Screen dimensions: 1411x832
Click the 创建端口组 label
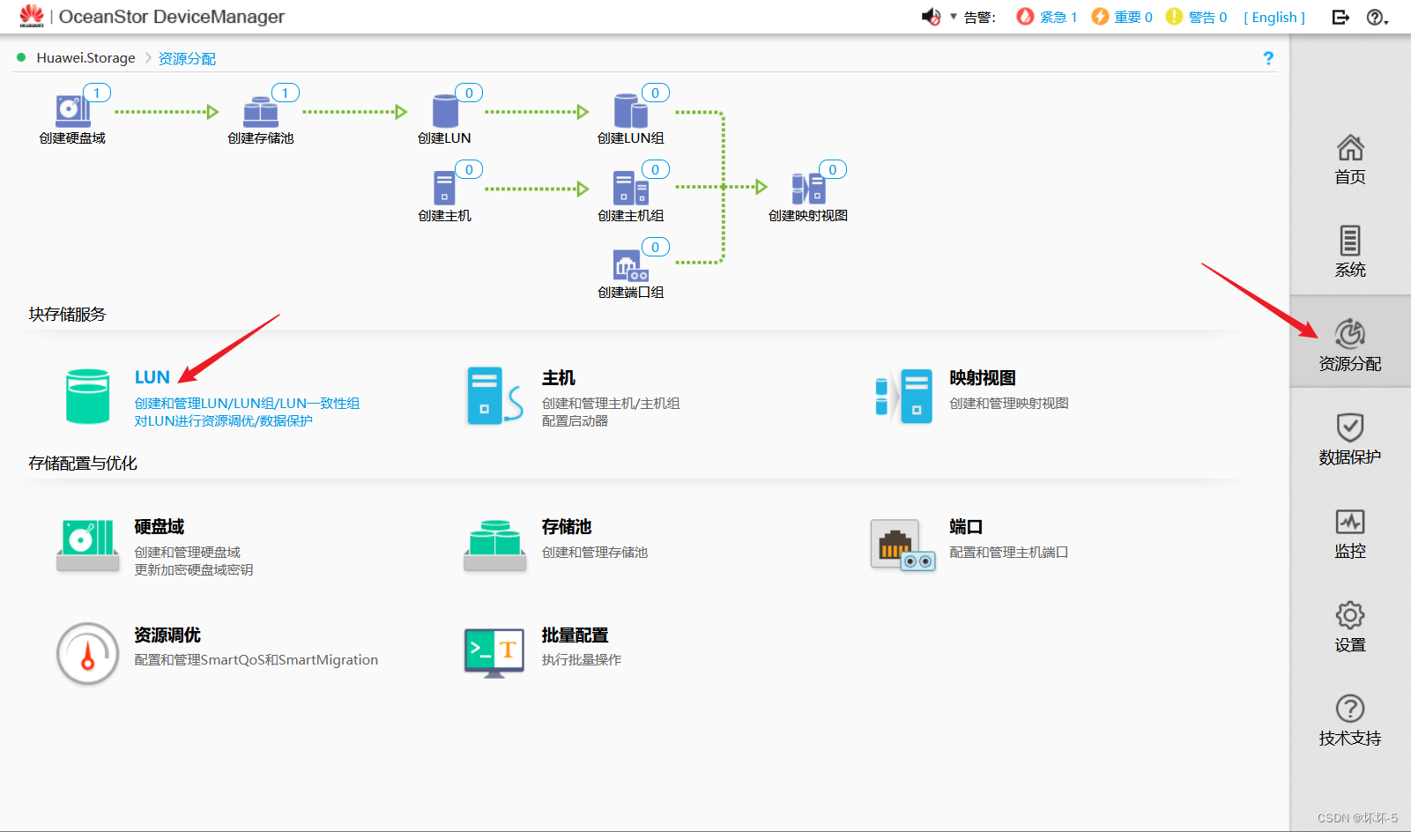pos(631,293)
